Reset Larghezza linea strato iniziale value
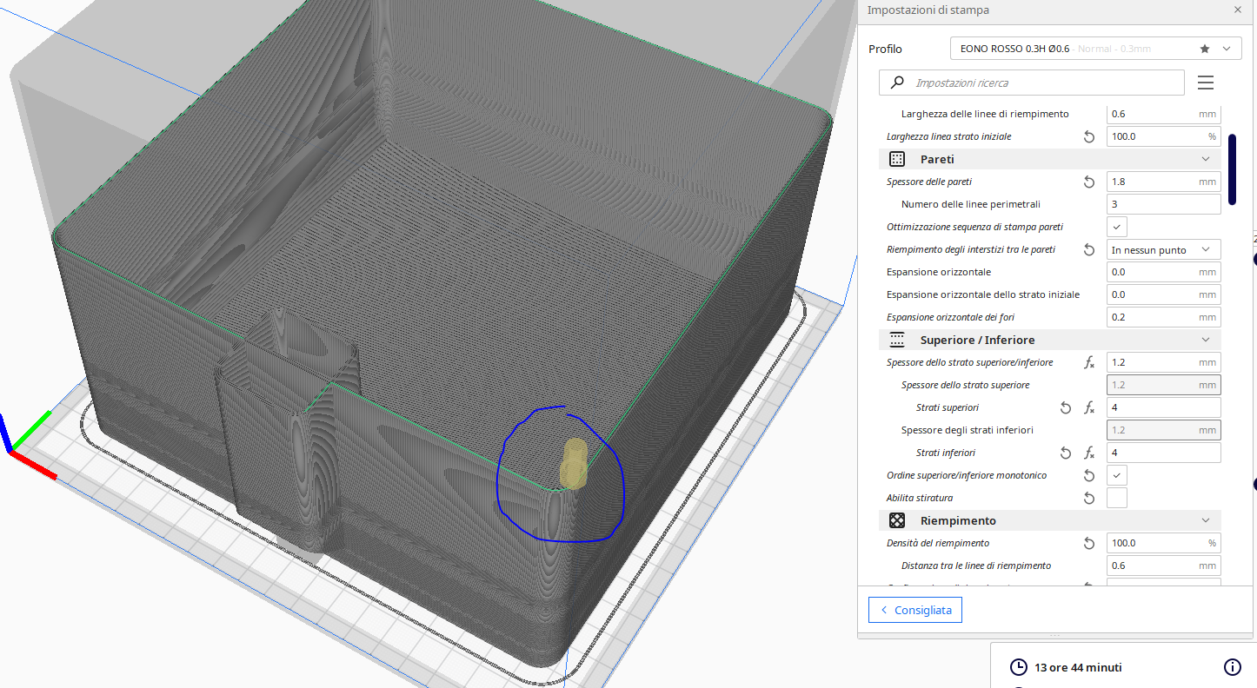The image size is (1257, 688). (1089, 137)
